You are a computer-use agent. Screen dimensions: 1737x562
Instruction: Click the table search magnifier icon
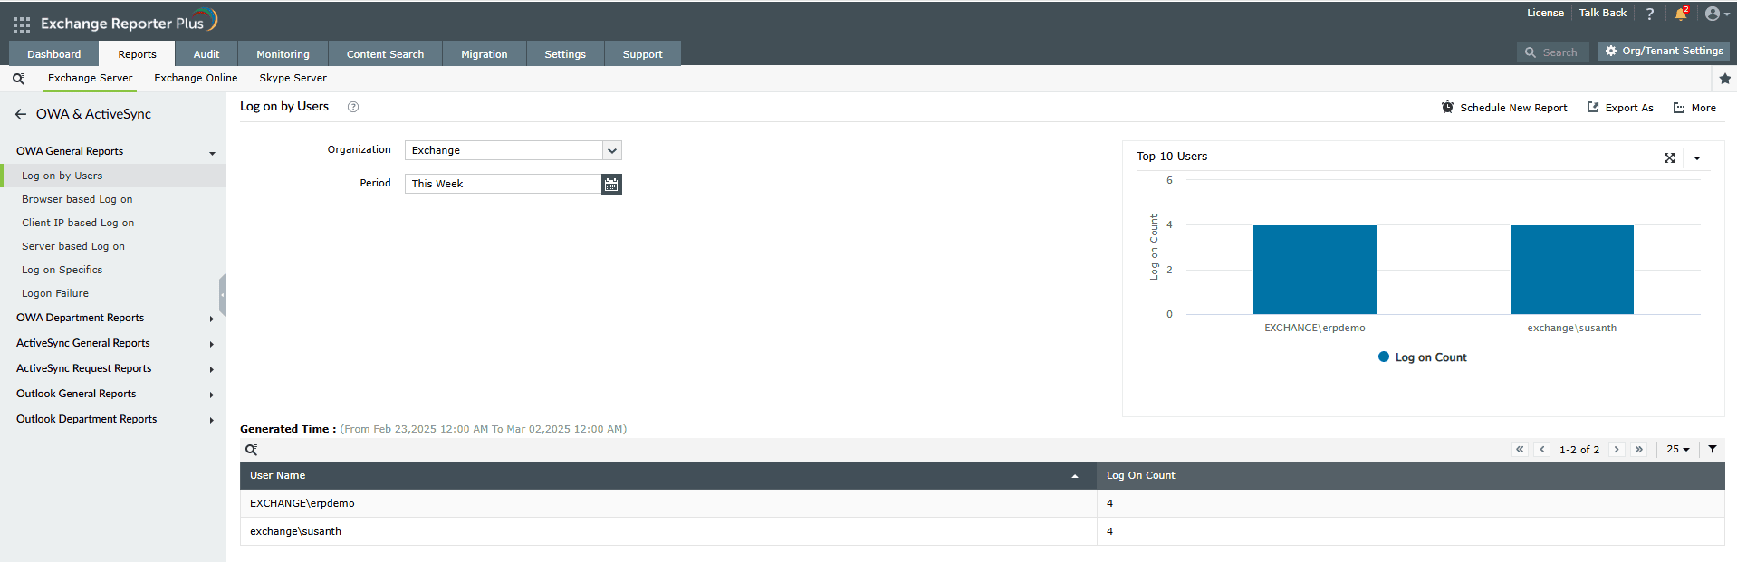tap(252, 450)
